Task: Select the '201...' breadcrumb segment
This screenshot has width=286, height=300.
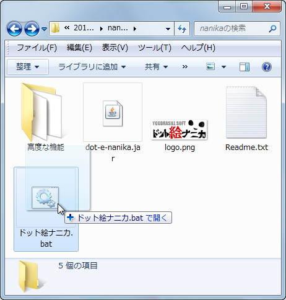Action: (84, 28)
